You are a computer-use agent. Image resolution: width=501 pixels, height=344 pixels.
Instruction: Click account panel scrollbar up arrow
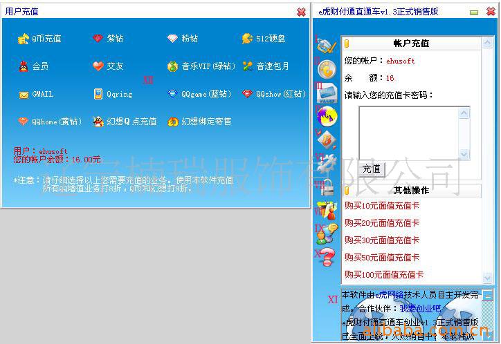[487, 42]
